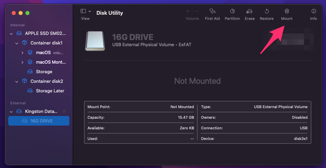Select 16G DRIVE in the sidebar

tap(39, 121)
